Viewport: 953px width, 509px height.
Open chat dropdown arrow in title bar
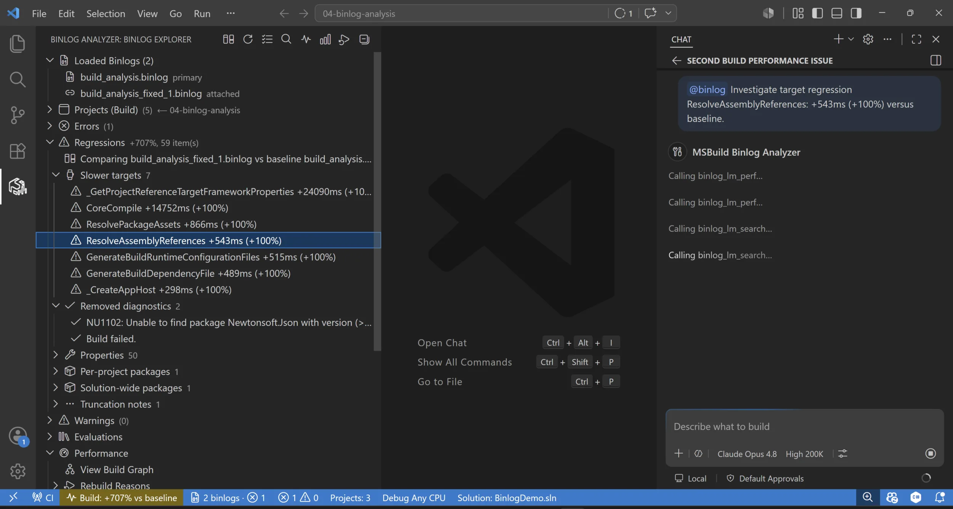668,13
